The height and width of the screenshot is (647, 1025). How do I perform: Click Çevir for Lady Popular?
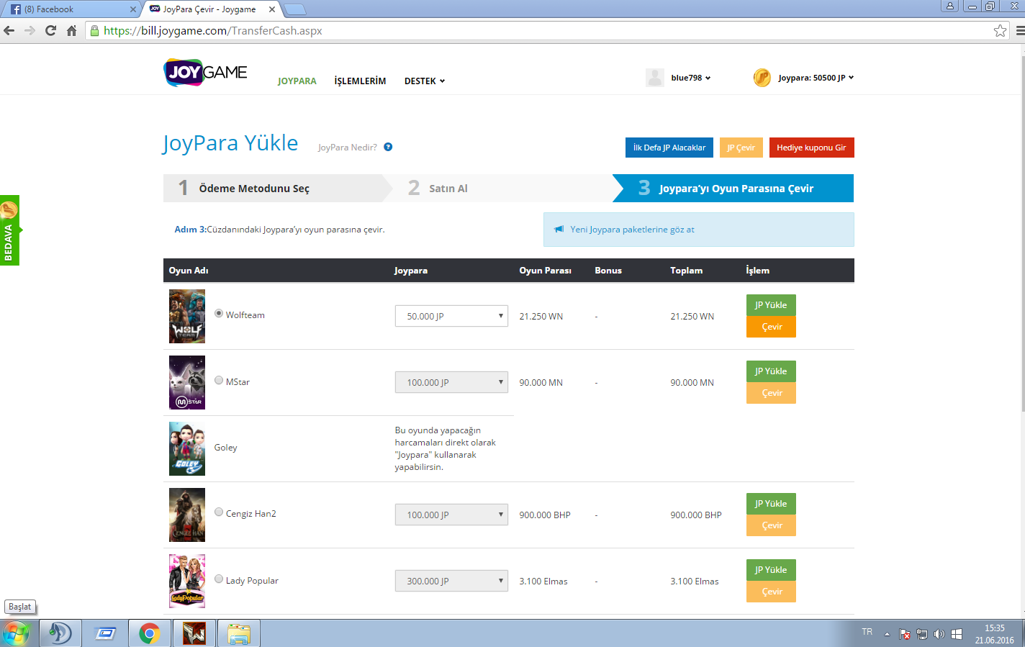[x=771, y=592]
